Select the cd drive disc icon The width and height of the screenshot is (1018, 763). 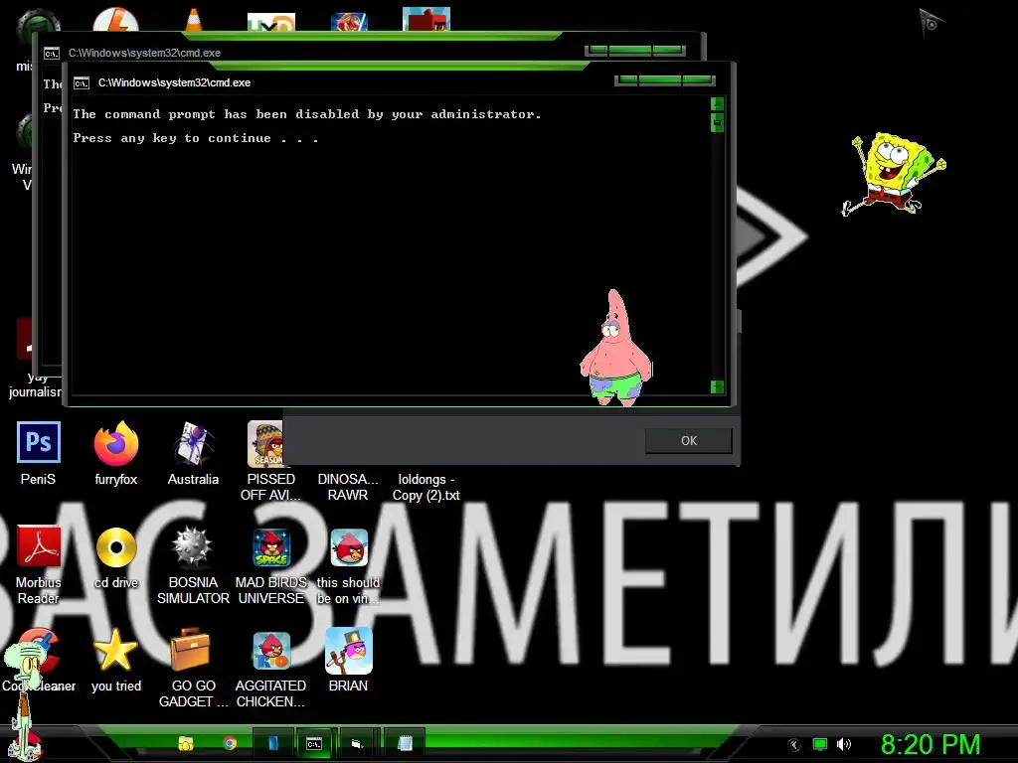116,547
